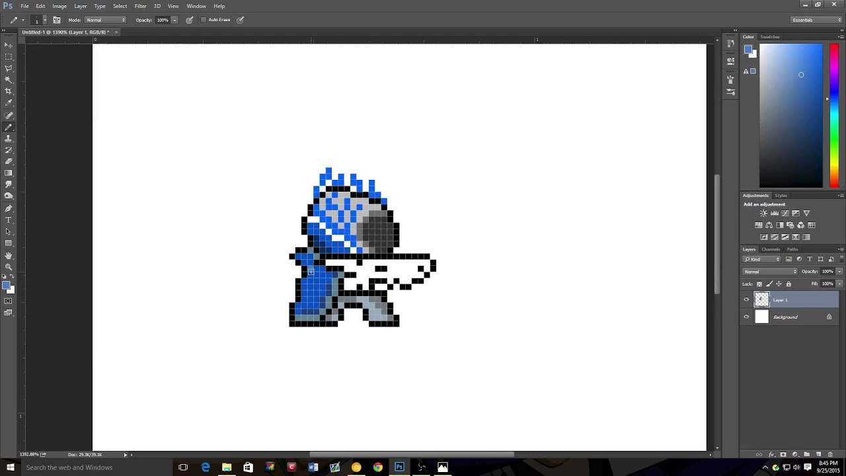Screen dimensions: 846x476
Task: Open the layer filter Kind dropdown
Action: (762, 259)
